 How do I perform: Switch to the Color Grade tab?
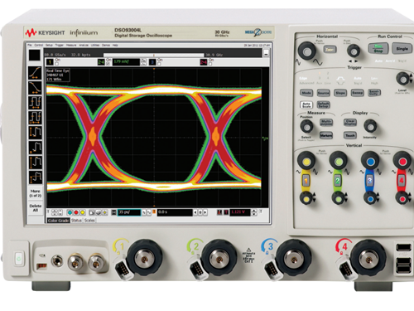(x=58, y=221)
